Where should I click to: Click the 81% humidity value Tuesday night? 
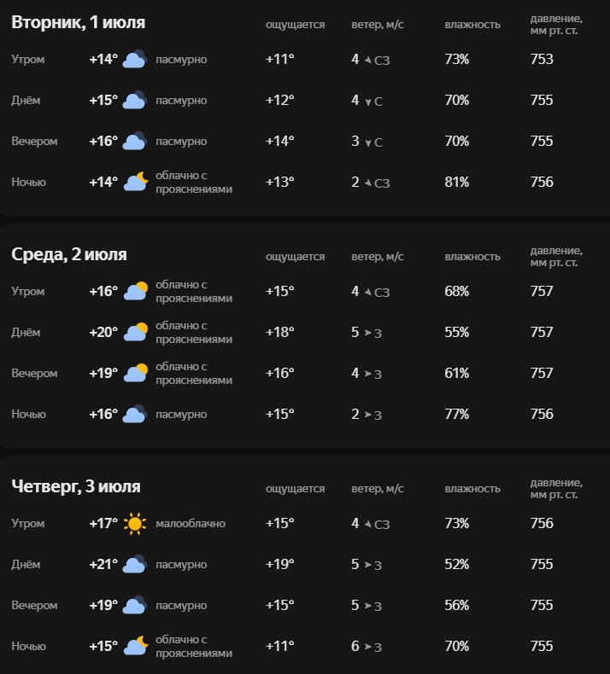[x=457, y=182]
